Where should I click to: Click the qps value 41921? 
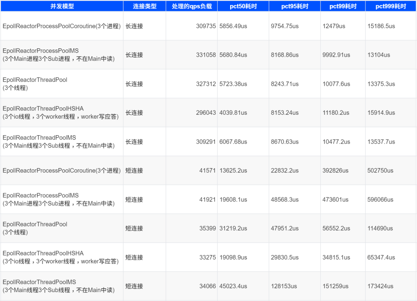point(207,199)
